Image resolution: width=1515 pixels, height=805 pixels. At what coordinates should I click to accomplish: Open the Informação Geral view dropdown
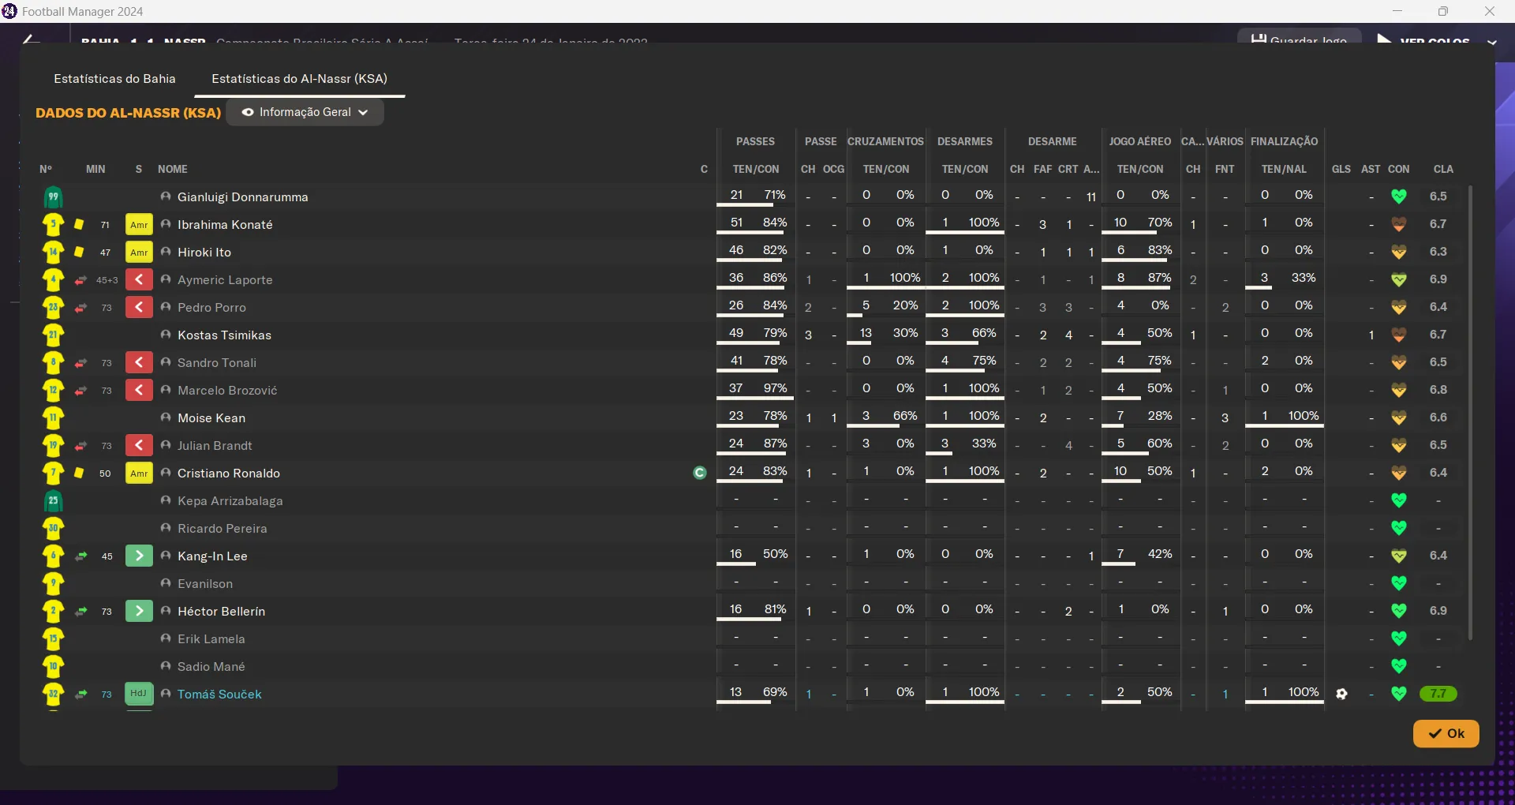305,112
